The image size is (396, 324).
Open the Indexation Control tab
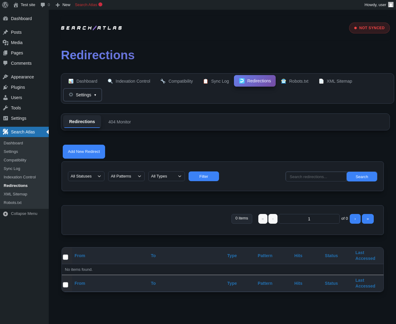click(x=129, y=81)
